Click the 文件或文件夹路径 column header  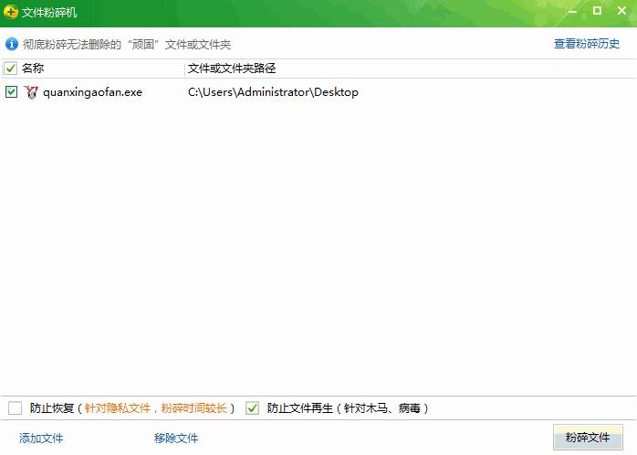pyautogui.click(x=232, y=68)
